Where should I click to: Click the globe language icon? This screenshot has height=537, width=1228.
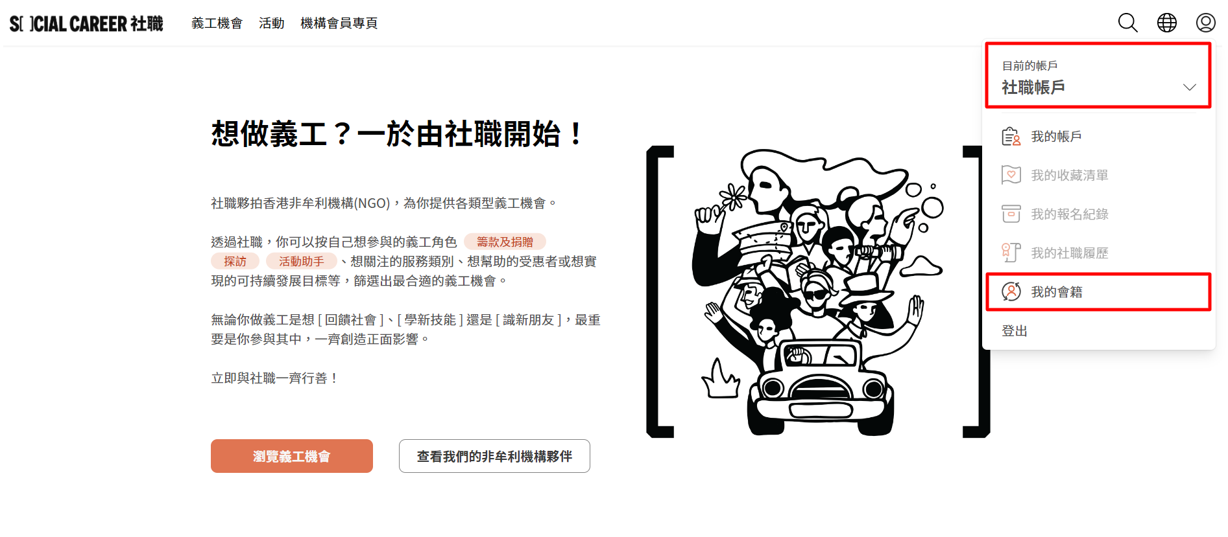pyautogui.click(x=1166, y=23)
